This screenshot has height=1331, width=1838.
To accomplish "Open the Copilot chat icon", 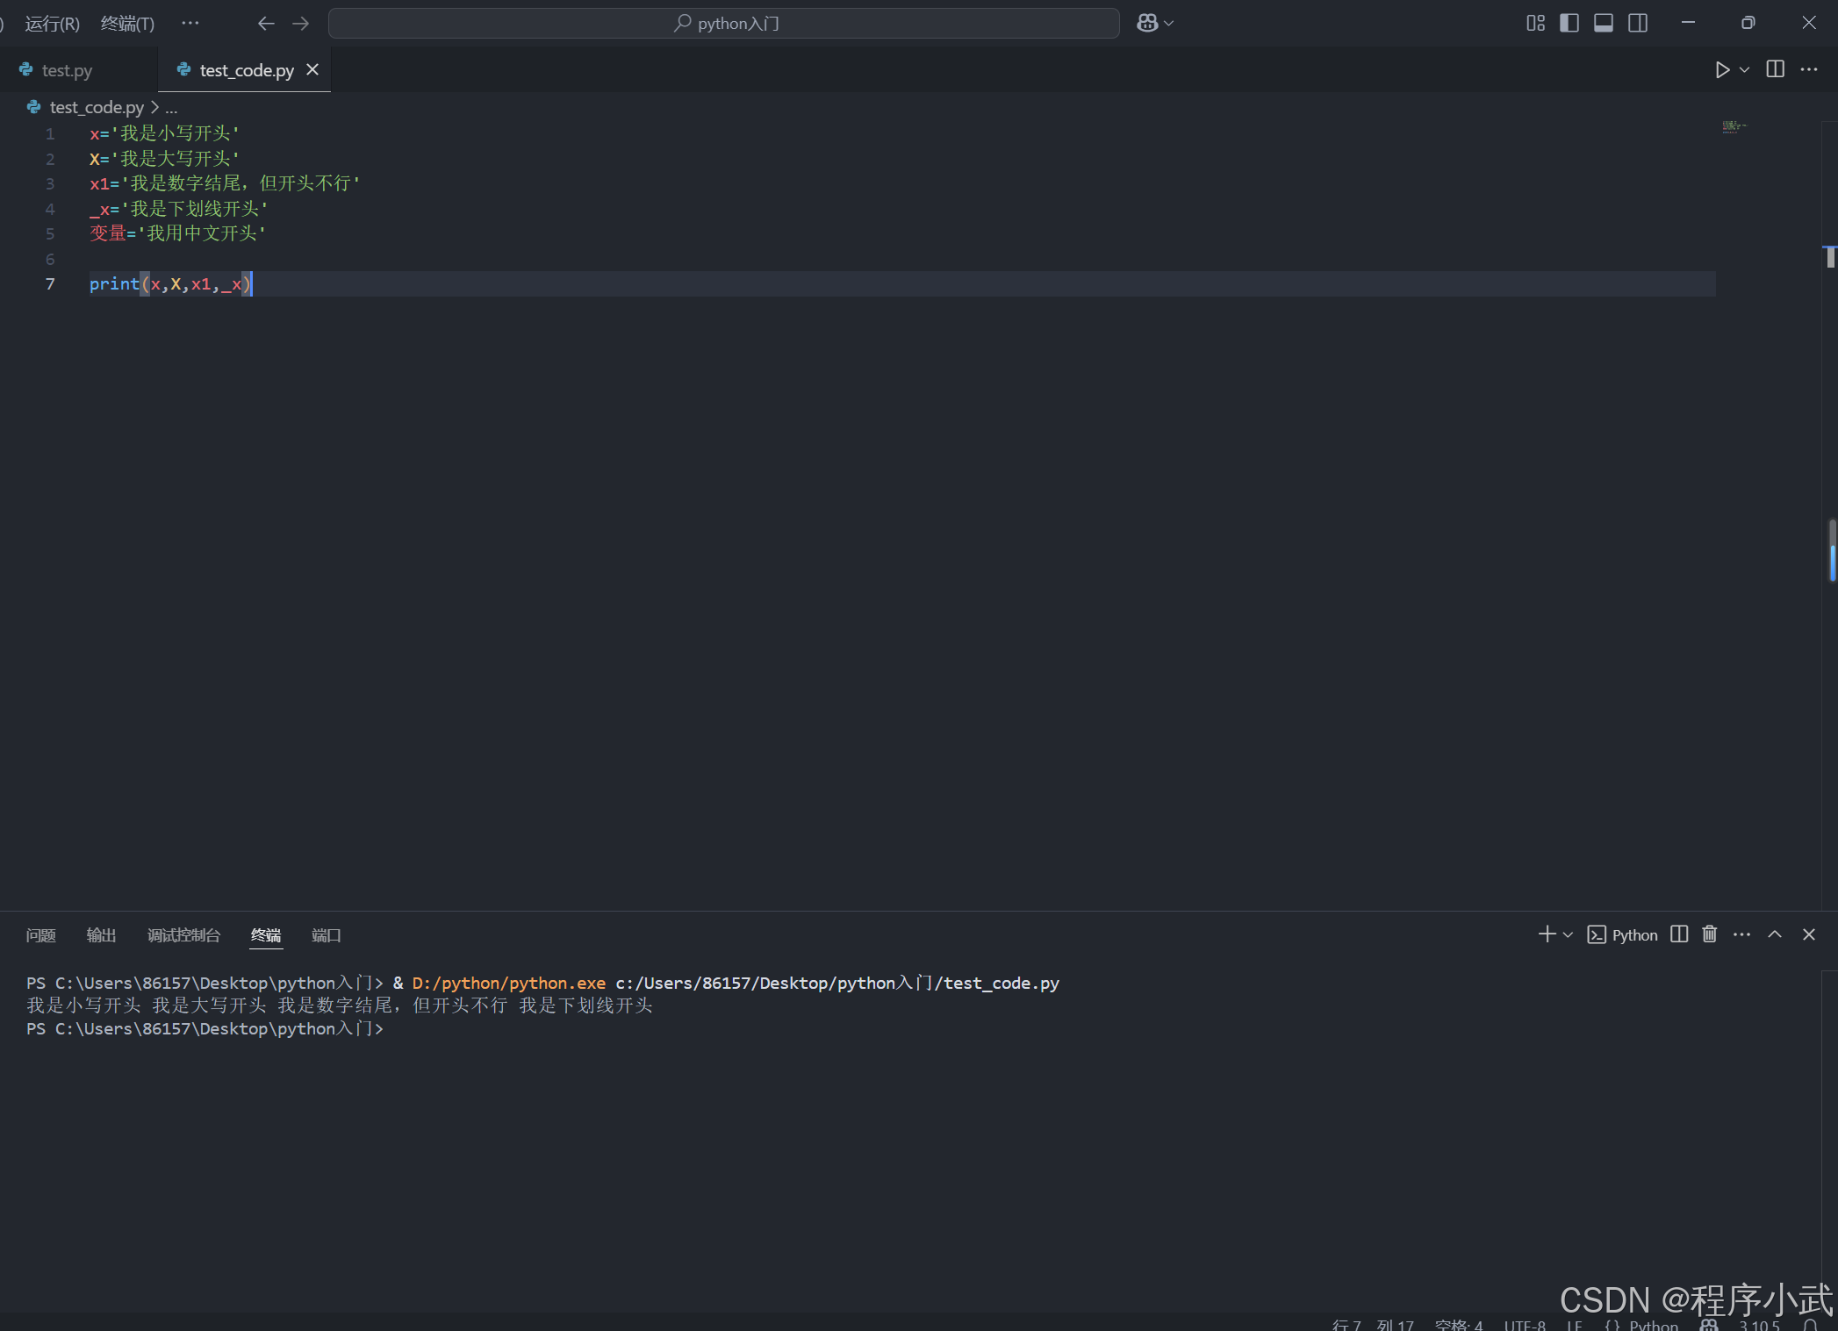I will click(1147, 24).
